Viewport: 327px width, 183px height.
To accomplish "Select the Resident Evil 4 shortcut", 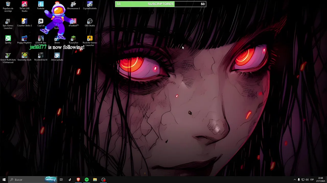I will point(41,57).
